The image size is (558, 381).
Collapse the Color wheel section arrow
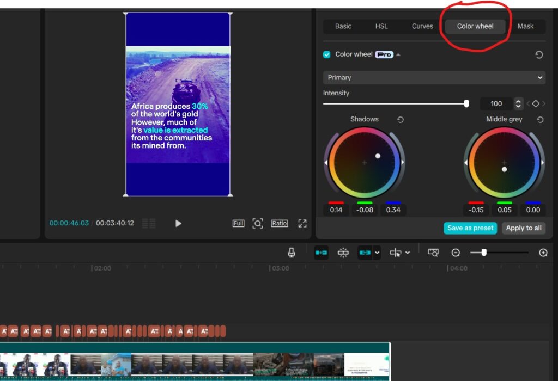click(x=398, y=54)
